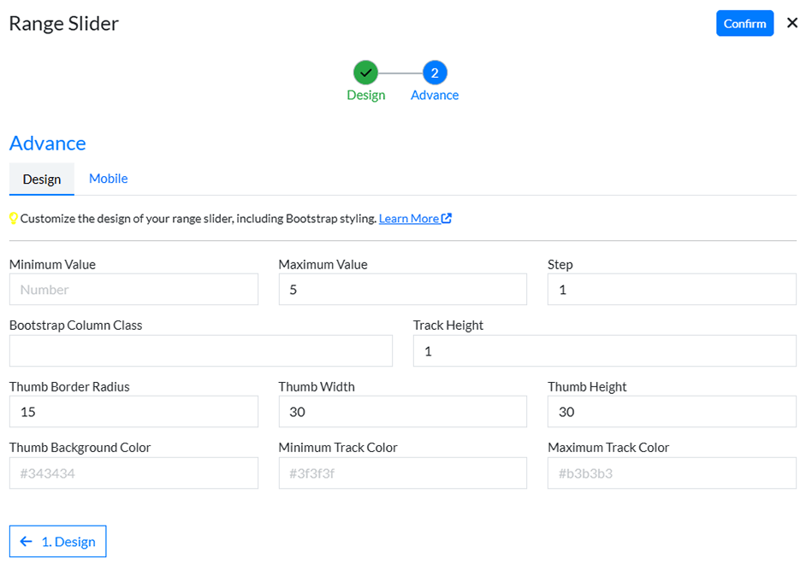This screenshot has width=806, height=570.
Task: Go back using the 1. Design button
Action: (x=58, y=541)
